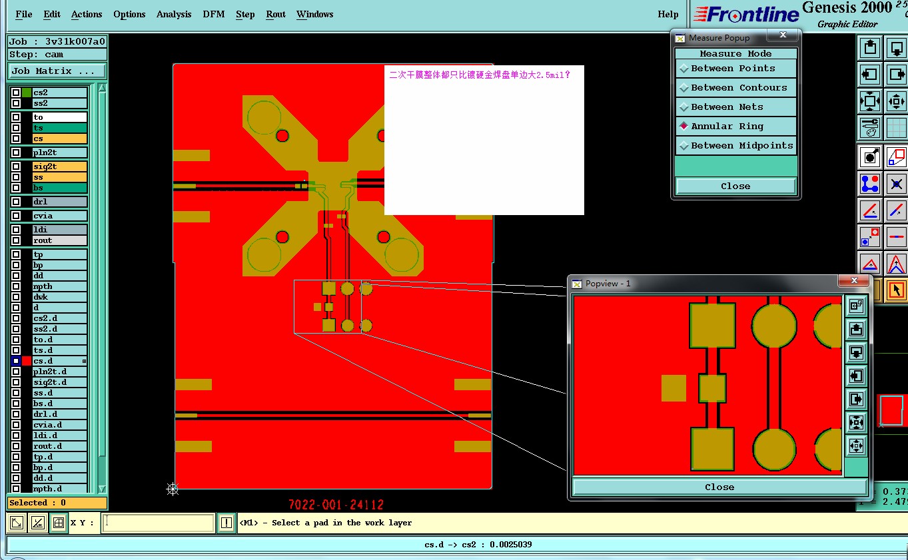The width and height of the screenshot is (908, 560).
Task: Click the red and blue double chevron icon
Action: click(x=897, y=264)
